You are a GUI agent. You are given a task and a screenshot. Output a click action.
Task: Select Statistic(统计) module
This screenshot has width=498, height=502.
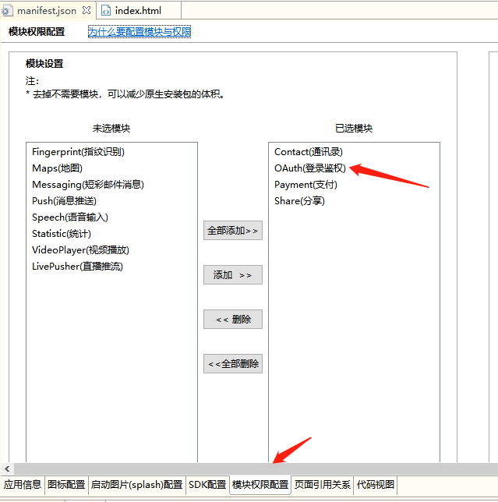click(x=62, y=233)
